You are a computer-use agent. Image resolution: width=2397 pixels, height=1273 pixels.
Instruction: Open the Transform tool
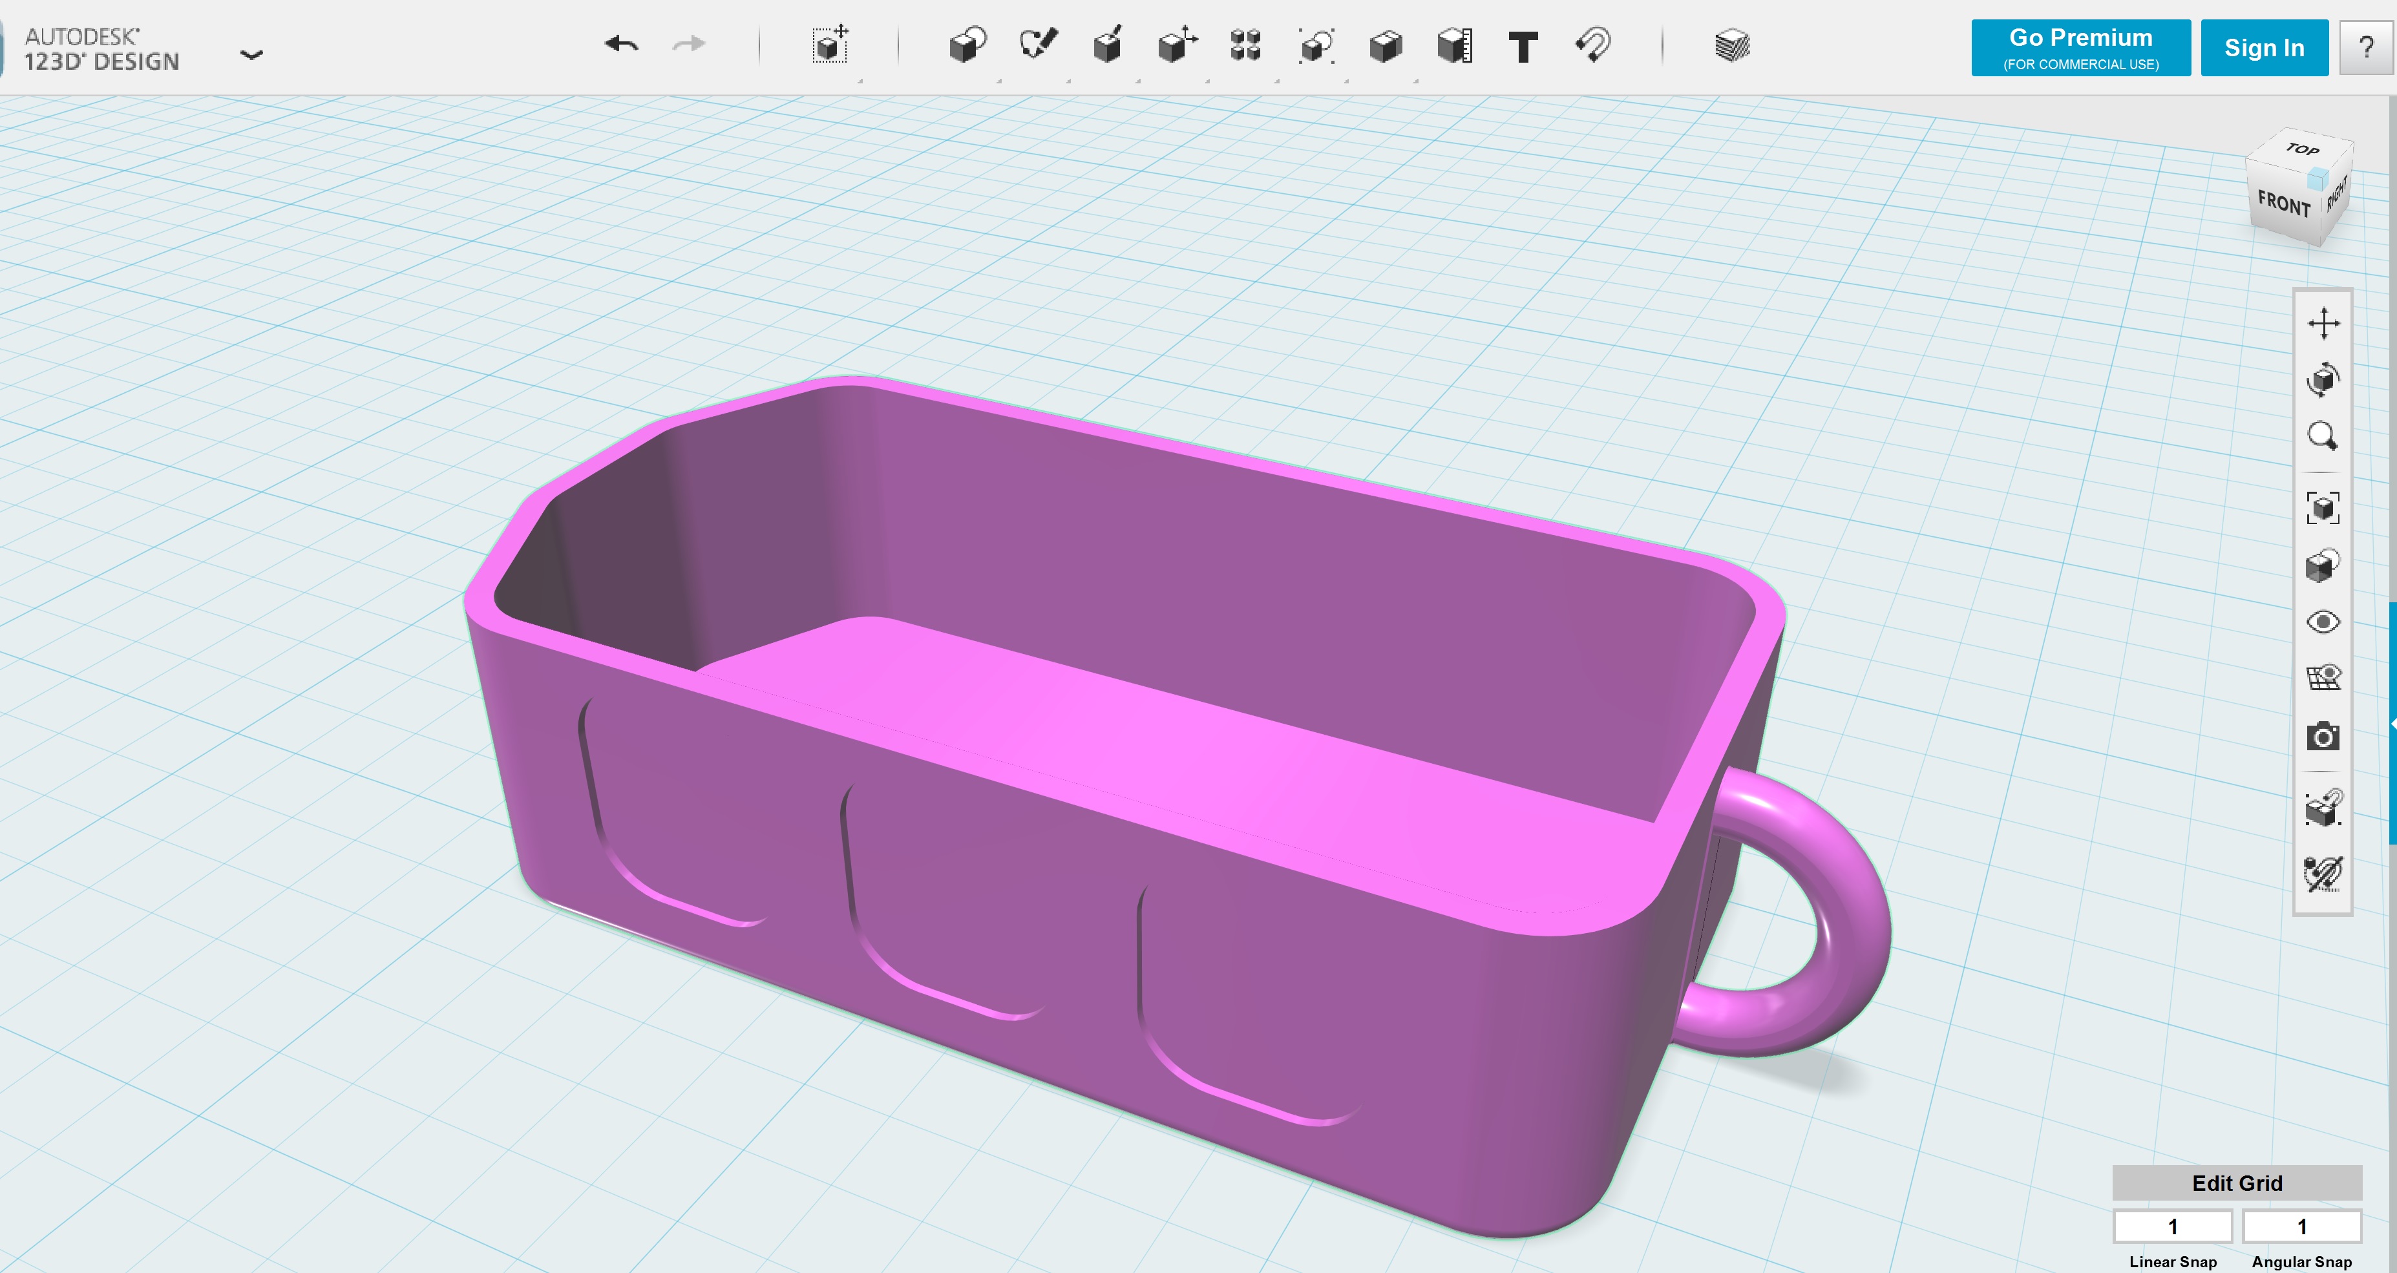click(830, 45)
